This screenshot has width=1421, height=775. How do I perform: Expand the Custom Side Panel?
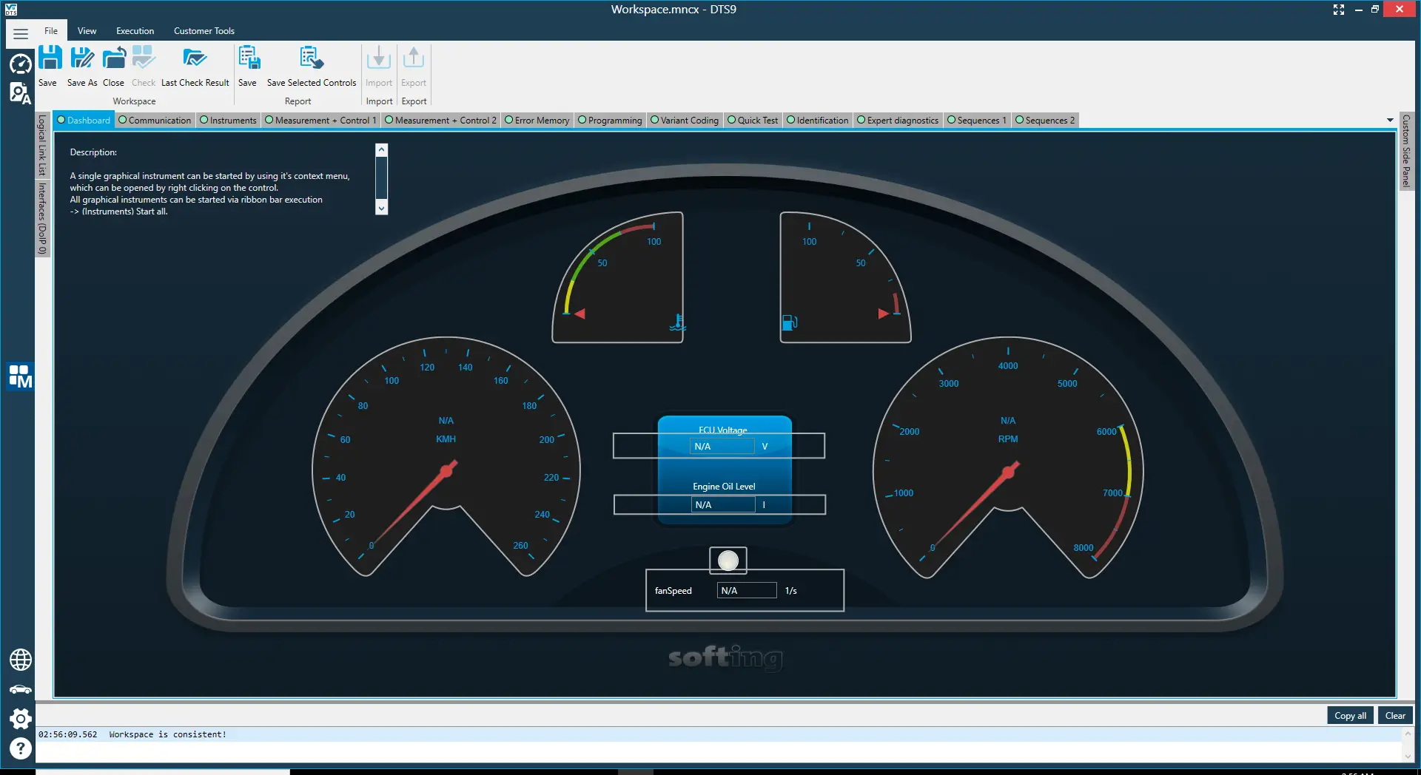(1406, 152)
